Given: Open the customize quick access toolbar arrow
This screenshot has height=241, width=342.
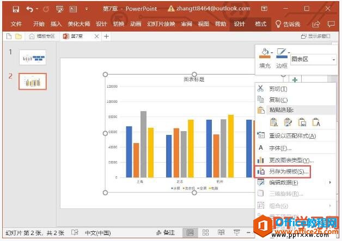Looking at the screenshot, I should pyautogui.click(x=87, y=9).
